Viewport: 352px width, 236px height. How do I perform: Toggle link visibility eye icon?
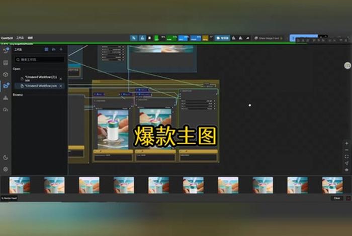pyautogui.click(x=346, y=170)
